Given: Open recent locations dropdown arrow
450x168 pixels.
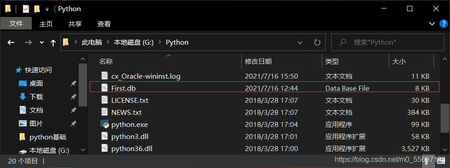Looking at the screenshot, I should coord(42,42).
